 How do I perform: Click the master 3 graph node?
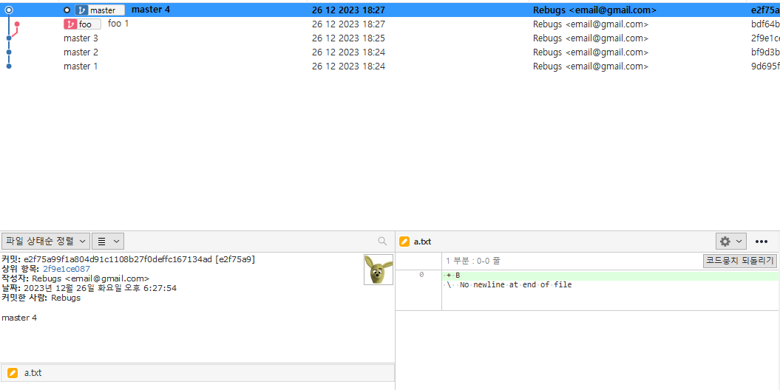coord(9,38)
